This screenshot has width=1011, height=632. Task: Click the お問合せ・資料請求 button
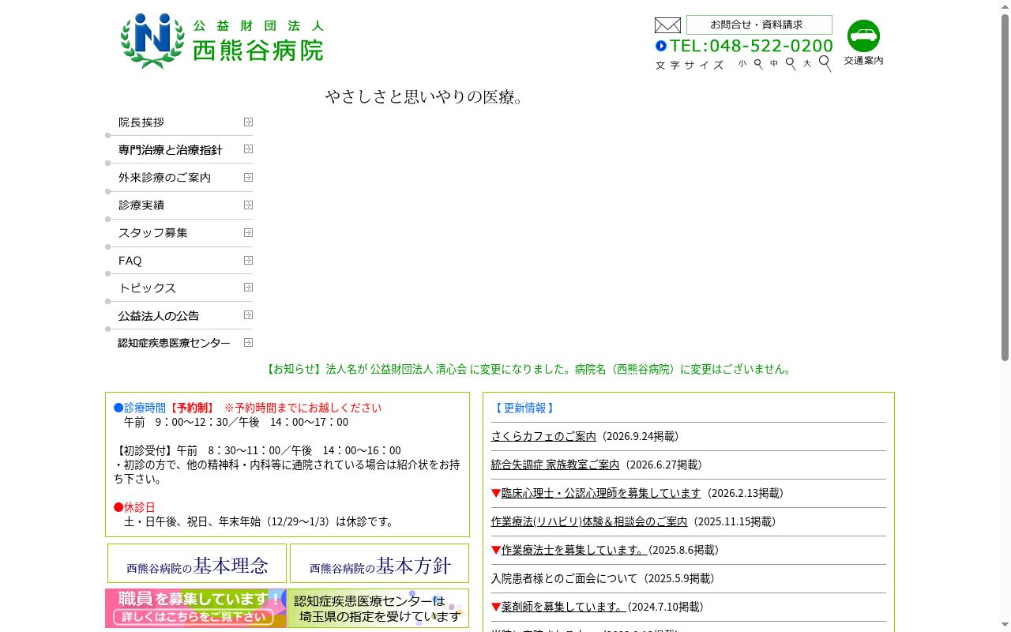(x=759, y=24)
